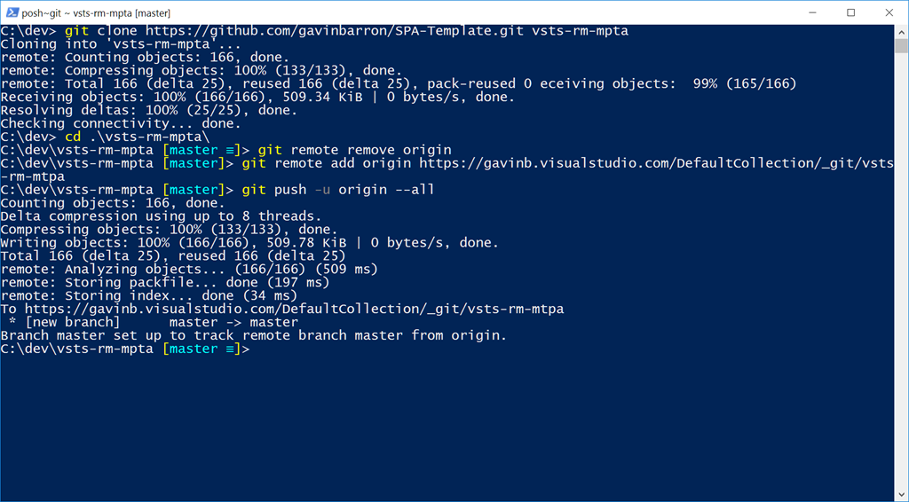The image size is (909, 502).
Task: Click the visualstudio.com URL in the remote add command
Action: pos(657,163)
